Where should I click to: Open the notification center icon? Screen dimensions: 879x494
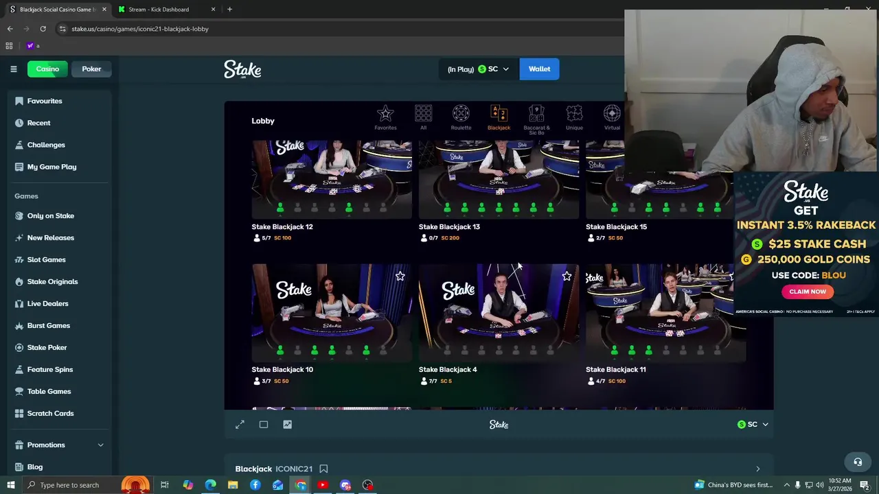click(865, 485)
